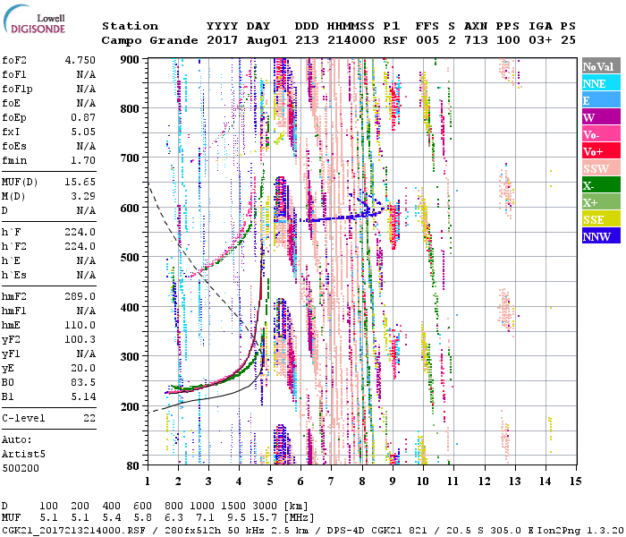Select the SSE yellow legend swatch
The image size is (626, 537).
600,219
